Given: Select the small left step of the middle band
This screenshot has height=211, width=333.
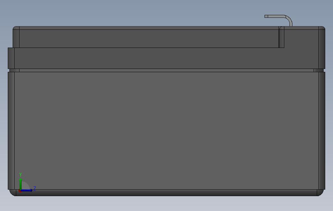Looking at the screenshot, I should pyautogui.click(x=11, y=58).
